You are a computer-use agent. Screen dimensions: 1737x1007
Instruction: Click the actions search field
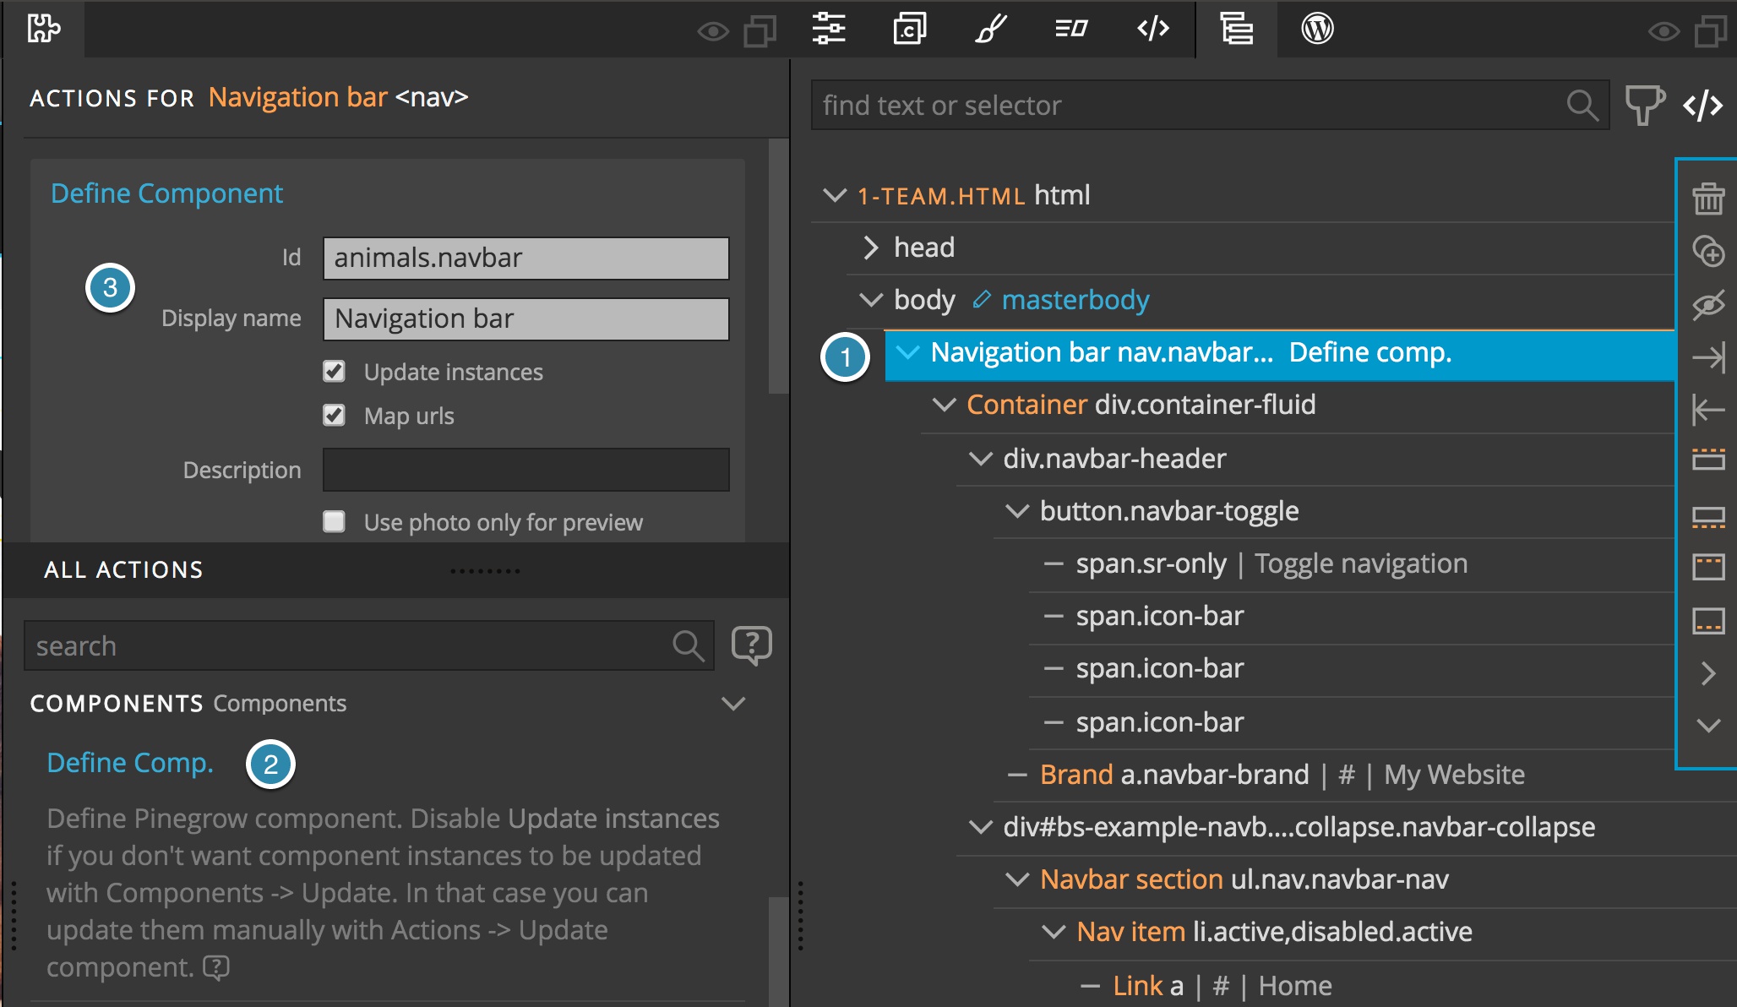[x=369, y=646]
